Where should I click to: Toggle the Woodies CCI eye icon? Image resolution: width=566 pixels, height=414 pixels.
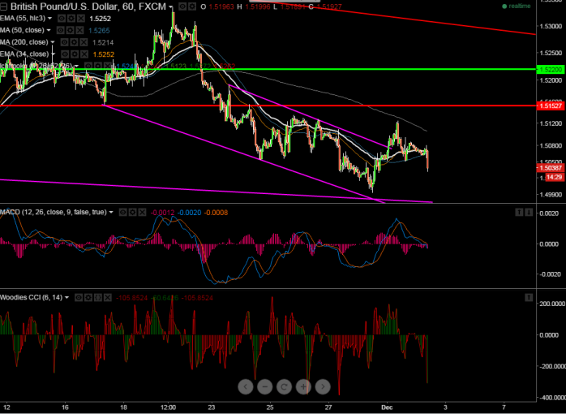click(x=79, y=298)
